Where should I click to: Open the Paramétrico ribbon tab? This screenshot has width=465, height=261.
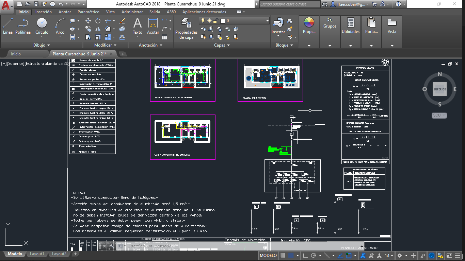point(89,11)
